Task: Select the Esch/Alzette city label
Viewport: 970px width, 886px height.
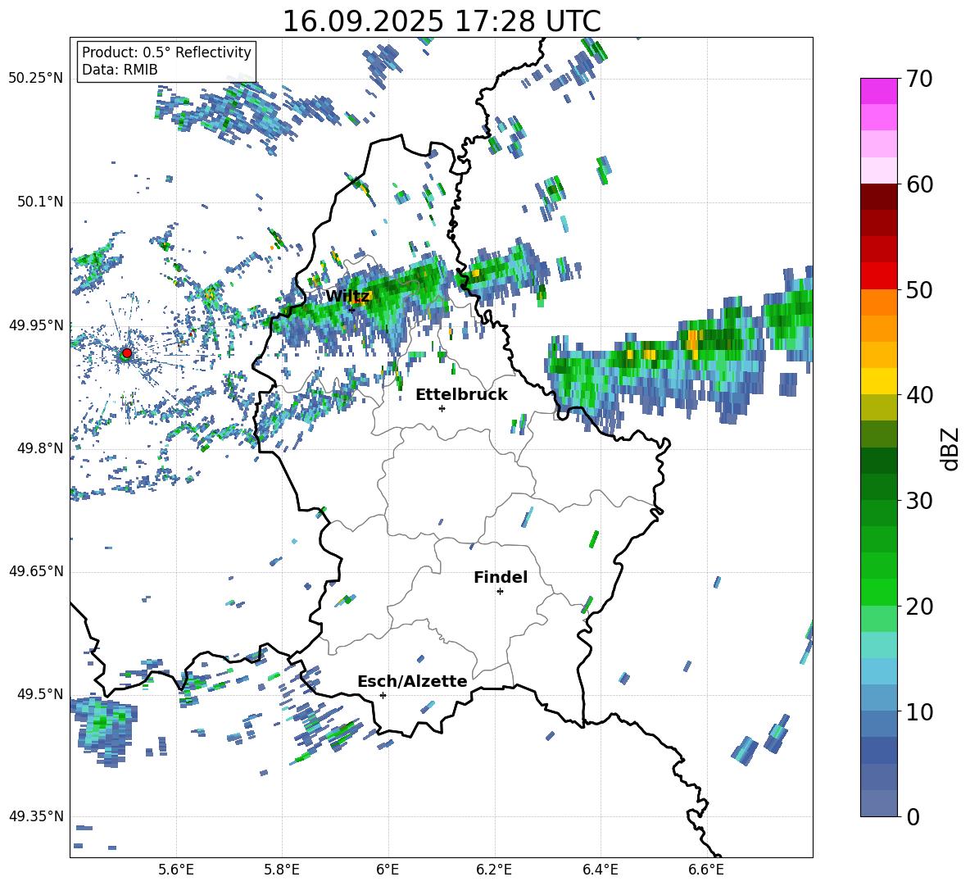Action: pyautogui.click(x=413, y=681)
